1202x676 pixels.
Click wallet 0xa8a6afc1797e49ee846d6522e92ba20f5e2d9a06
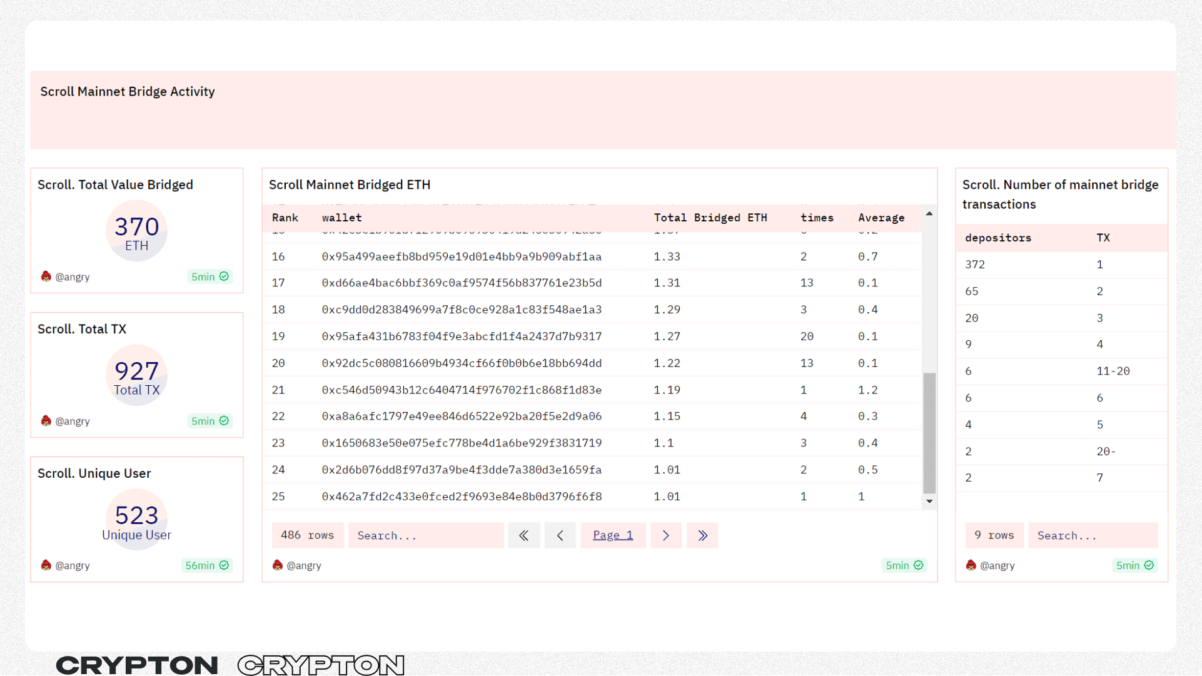[x=462, y=416]
